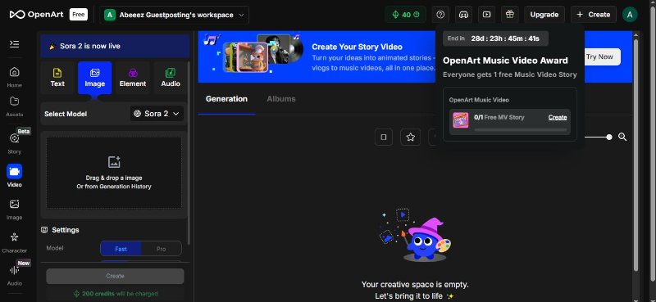Switch to the Element input tab
This screenshot has width=656, height=302.
point(133,78)
